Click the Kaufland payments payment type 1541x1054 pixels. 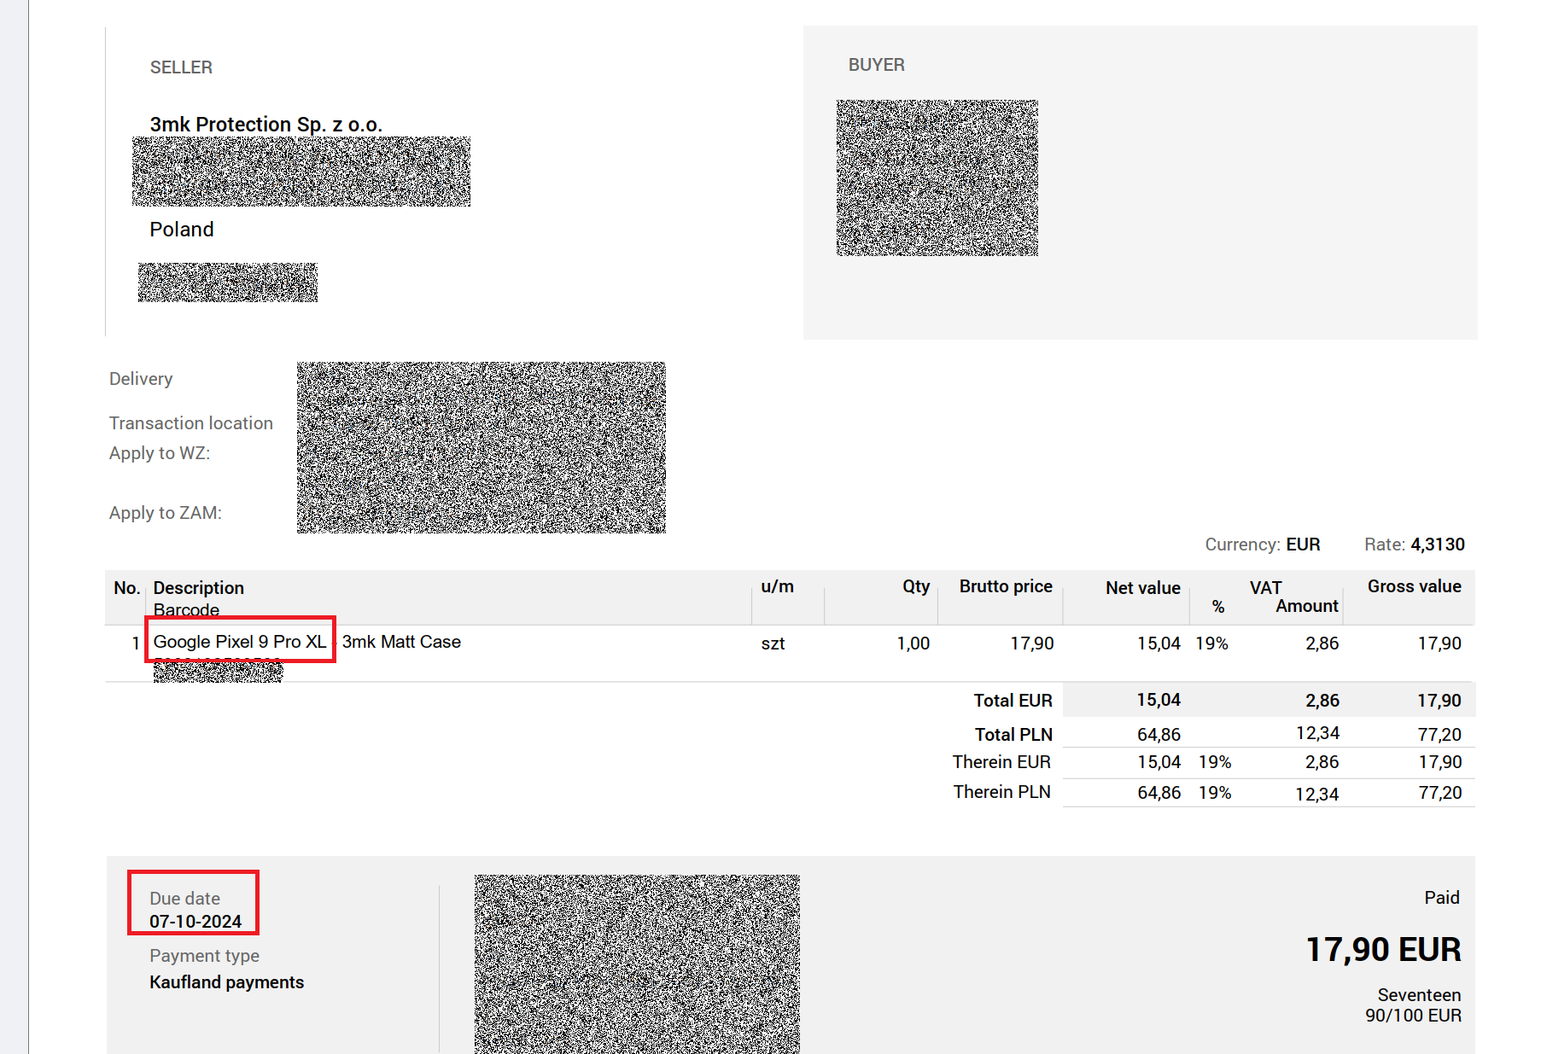[226, 982]
